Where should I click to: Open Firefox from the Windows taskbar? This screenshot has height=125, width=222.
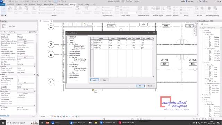pyautogui.click(x=48, y=123)
